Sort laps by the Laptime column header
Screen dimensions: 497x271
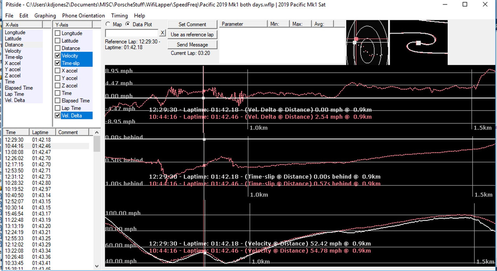coord(43,132)
